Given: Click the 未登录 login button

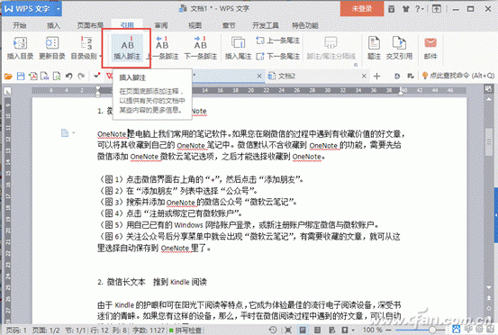Looking at the screenshot, I should 362,9.
